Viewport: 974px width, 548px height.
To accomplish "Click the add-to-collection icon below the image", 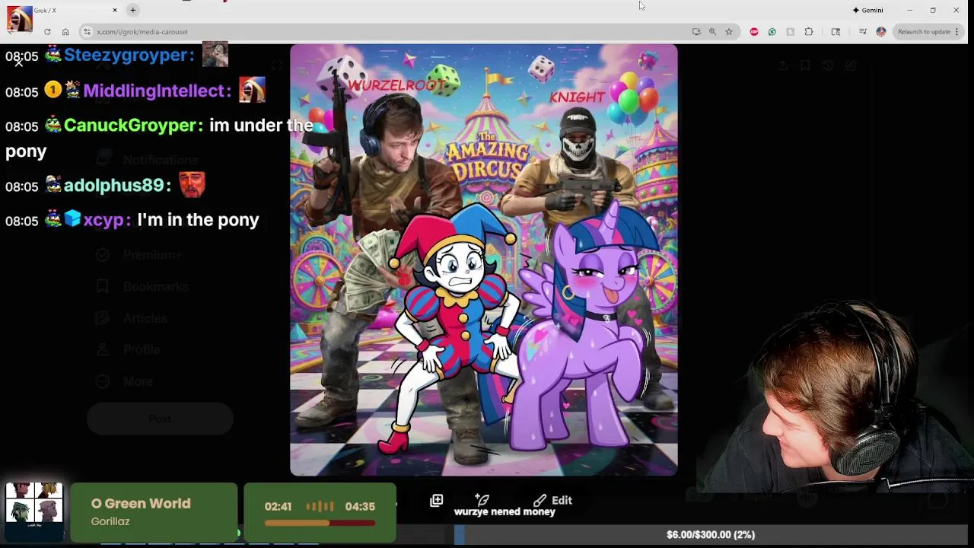I will click(x=436, y=500).
